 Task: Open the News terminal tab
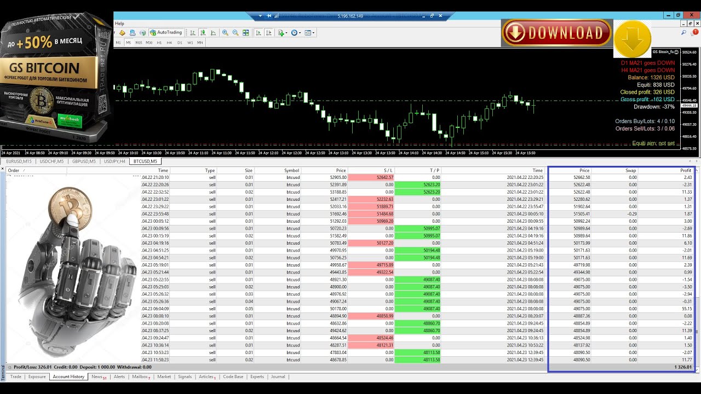pos(99,376)
